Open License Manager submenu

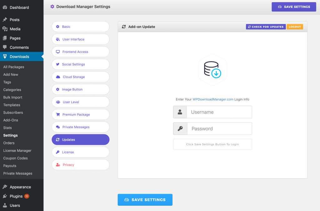[17, 150]
